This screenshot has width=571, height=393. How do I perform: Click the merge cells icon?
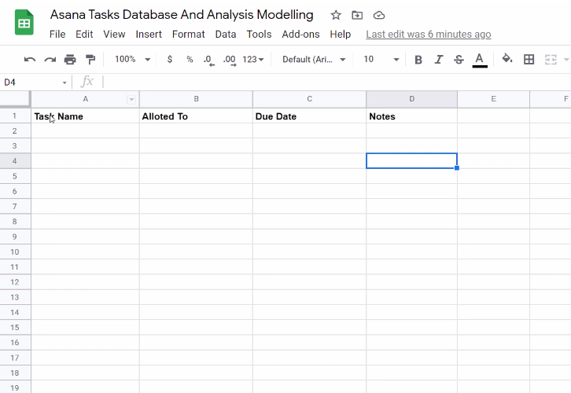click(551, 59)
